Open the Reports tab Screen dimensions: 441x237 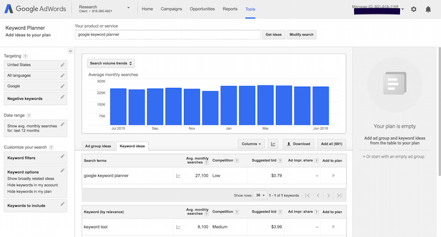(x=230, y=9)
